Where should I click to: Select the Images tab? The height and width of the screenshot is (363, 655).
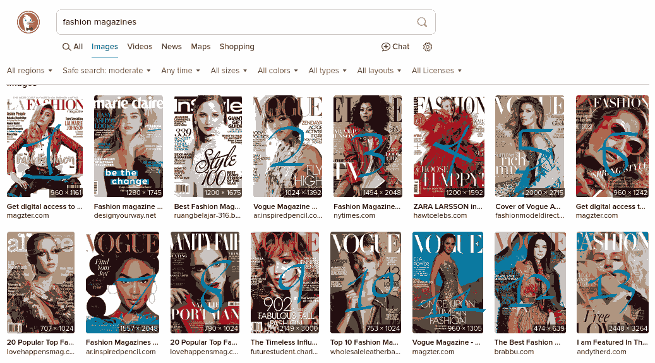click(x=104, y=47)
